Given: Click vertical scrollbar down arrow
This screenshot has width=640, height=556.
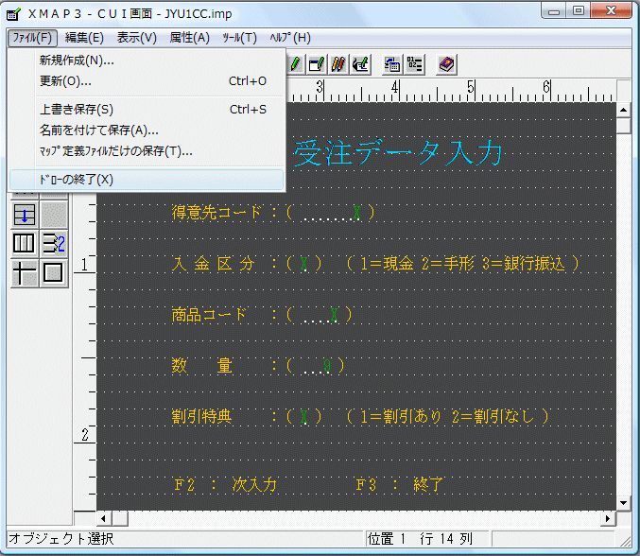Looking at the screenshot, I should pos(623,503).
